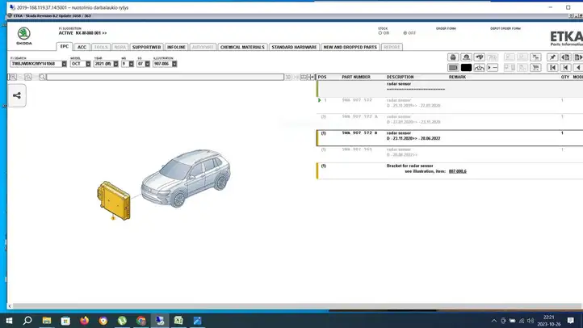Select the highlighted 5WA 907 572 B row

click(450, 138)
